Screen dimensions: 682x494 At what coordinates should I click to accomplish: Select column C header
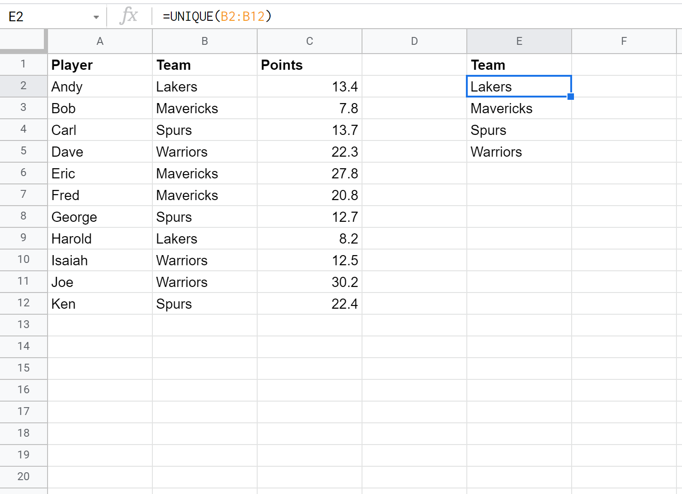[309, 41]
